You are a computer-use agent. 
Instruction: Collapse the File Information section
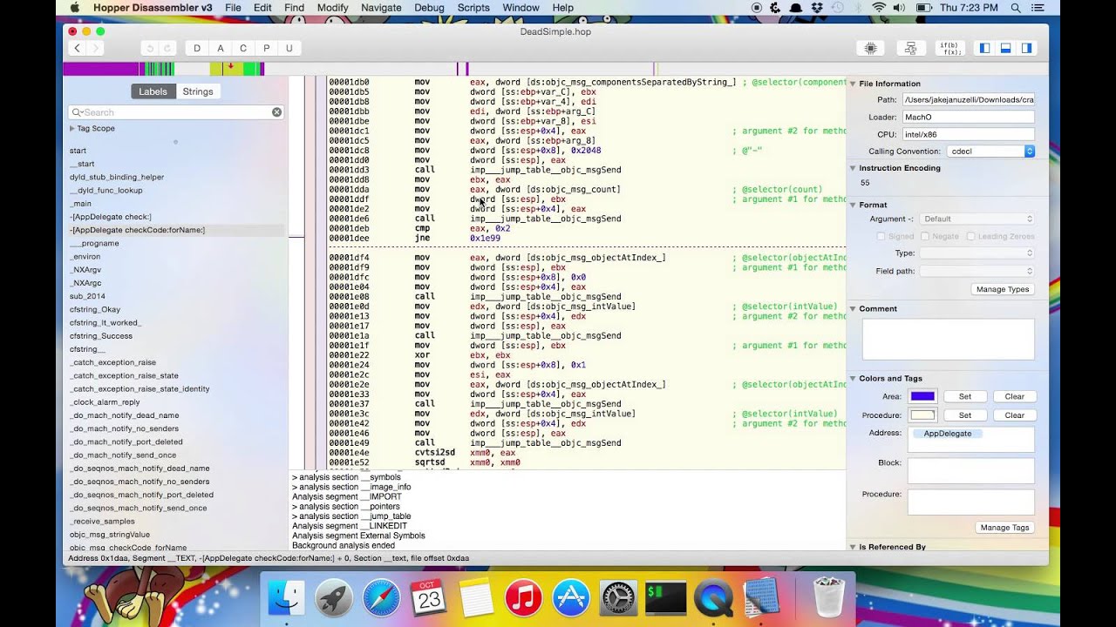[x=853, y=84]
